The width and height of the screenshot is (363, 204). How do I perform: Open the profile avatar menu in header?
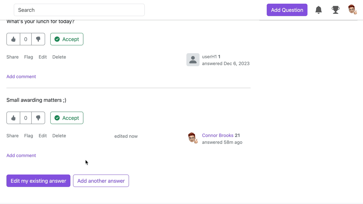point(352,10)
